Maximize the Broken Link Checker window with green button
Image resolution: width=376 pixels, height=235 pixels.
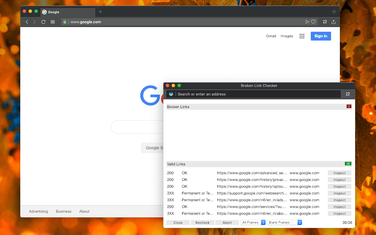(179, 85)
